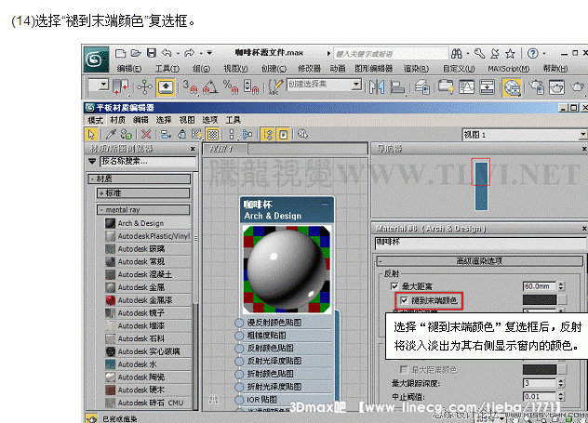Open Render Setup teapot icon

tap(536, 87)
